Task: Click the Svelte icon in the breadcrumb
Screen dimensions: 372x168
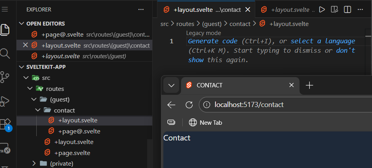Action: point(262,24)
